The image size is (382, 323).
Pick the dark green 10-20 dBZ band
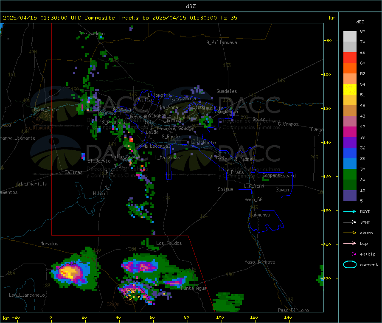(x=350, y=185)
